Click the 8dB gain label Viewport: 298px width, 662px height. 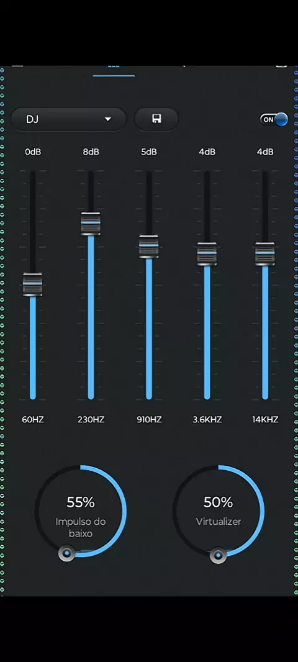91,152
